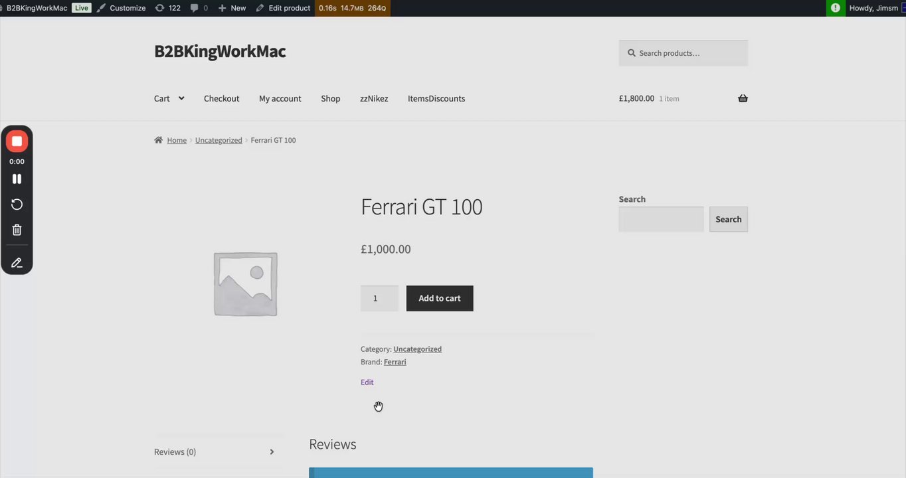Open the basket icon in the header
This screenshot has height=478, width=906.
coord(743,98)
